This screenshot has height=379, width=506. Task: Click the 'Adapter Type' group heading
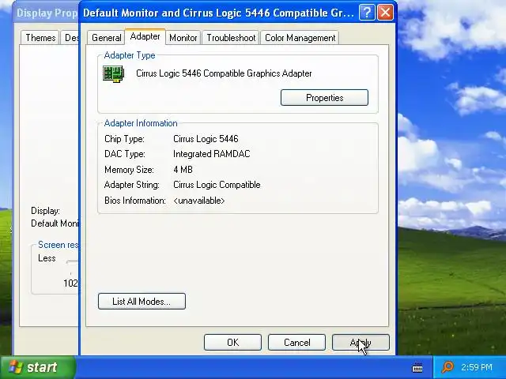click(x=130, y=55)
